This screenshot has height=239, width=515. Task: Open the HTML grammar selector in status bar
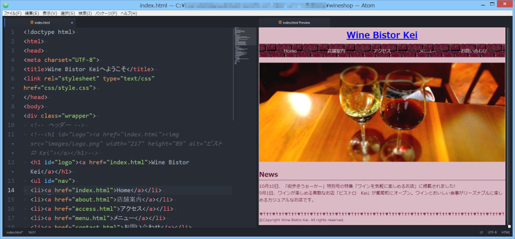tap(505, 233)
